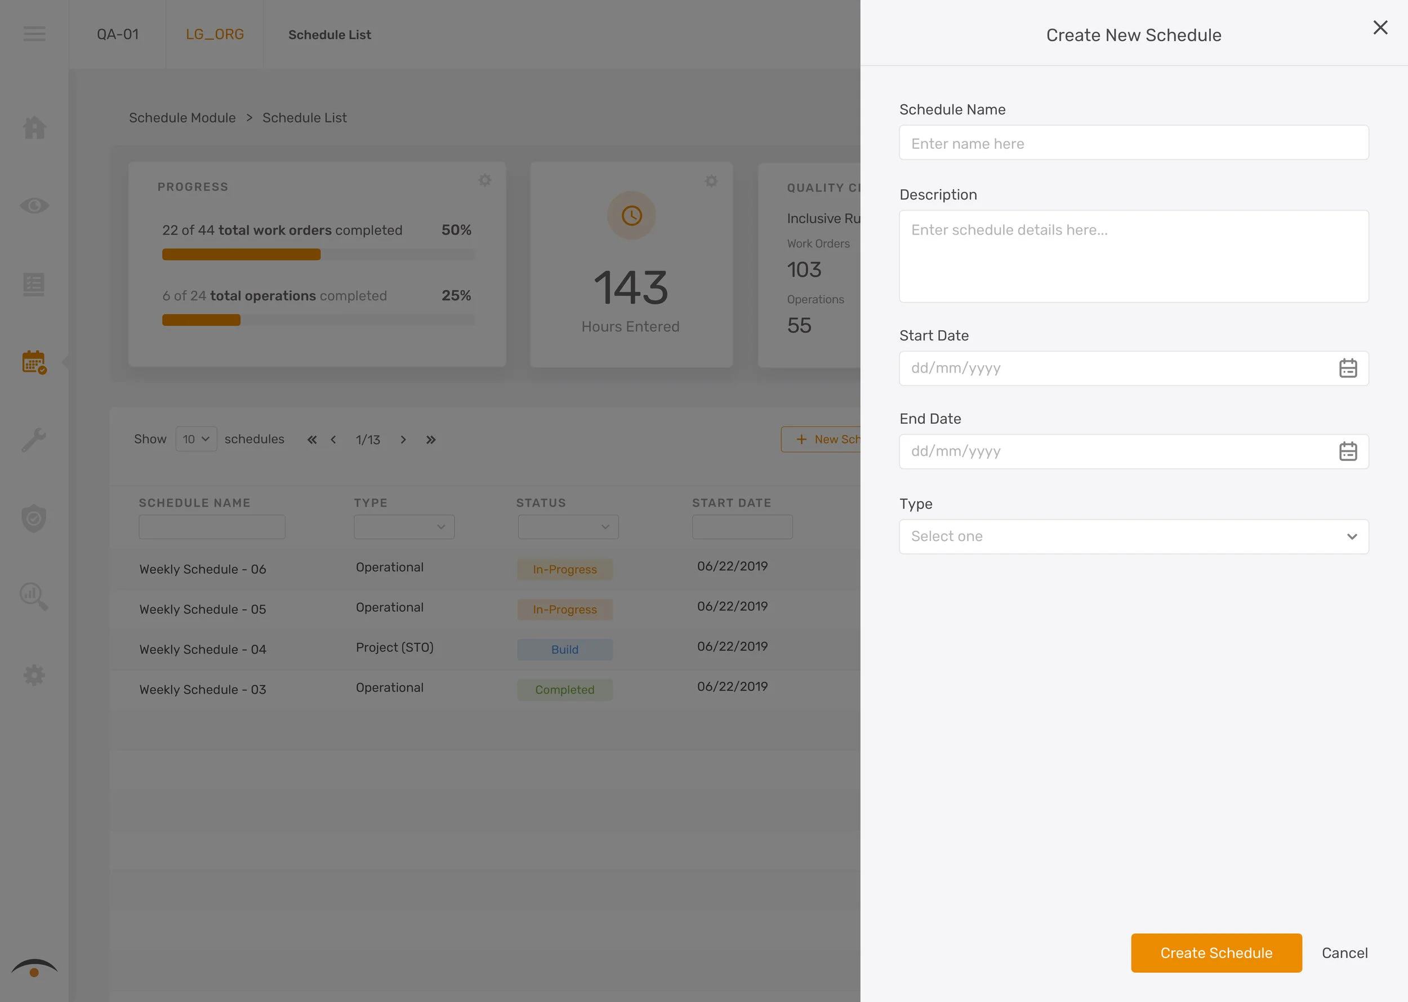
Task: Select the QA-01 tab
Action: [118, 34]
